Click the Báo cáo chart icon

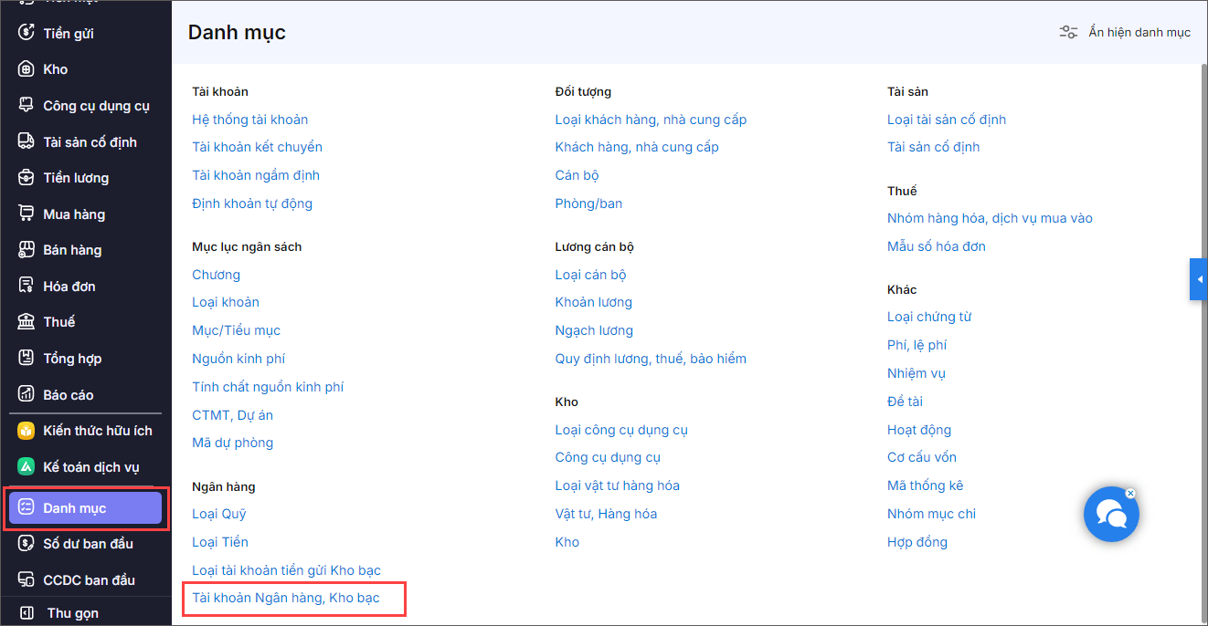click(26, 394)
